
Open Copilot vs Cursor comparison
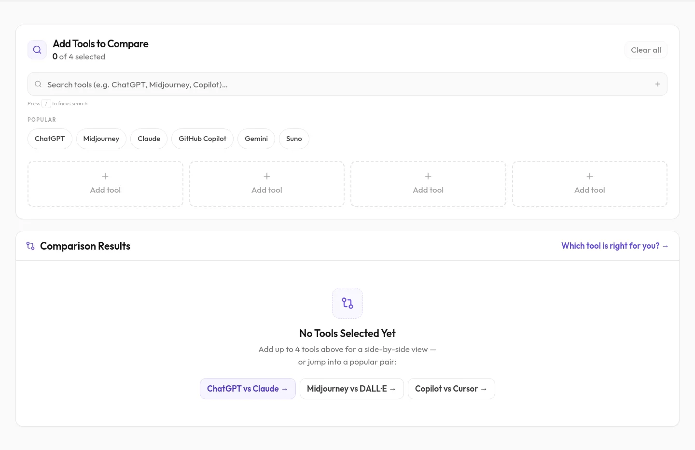coord(451,389)
